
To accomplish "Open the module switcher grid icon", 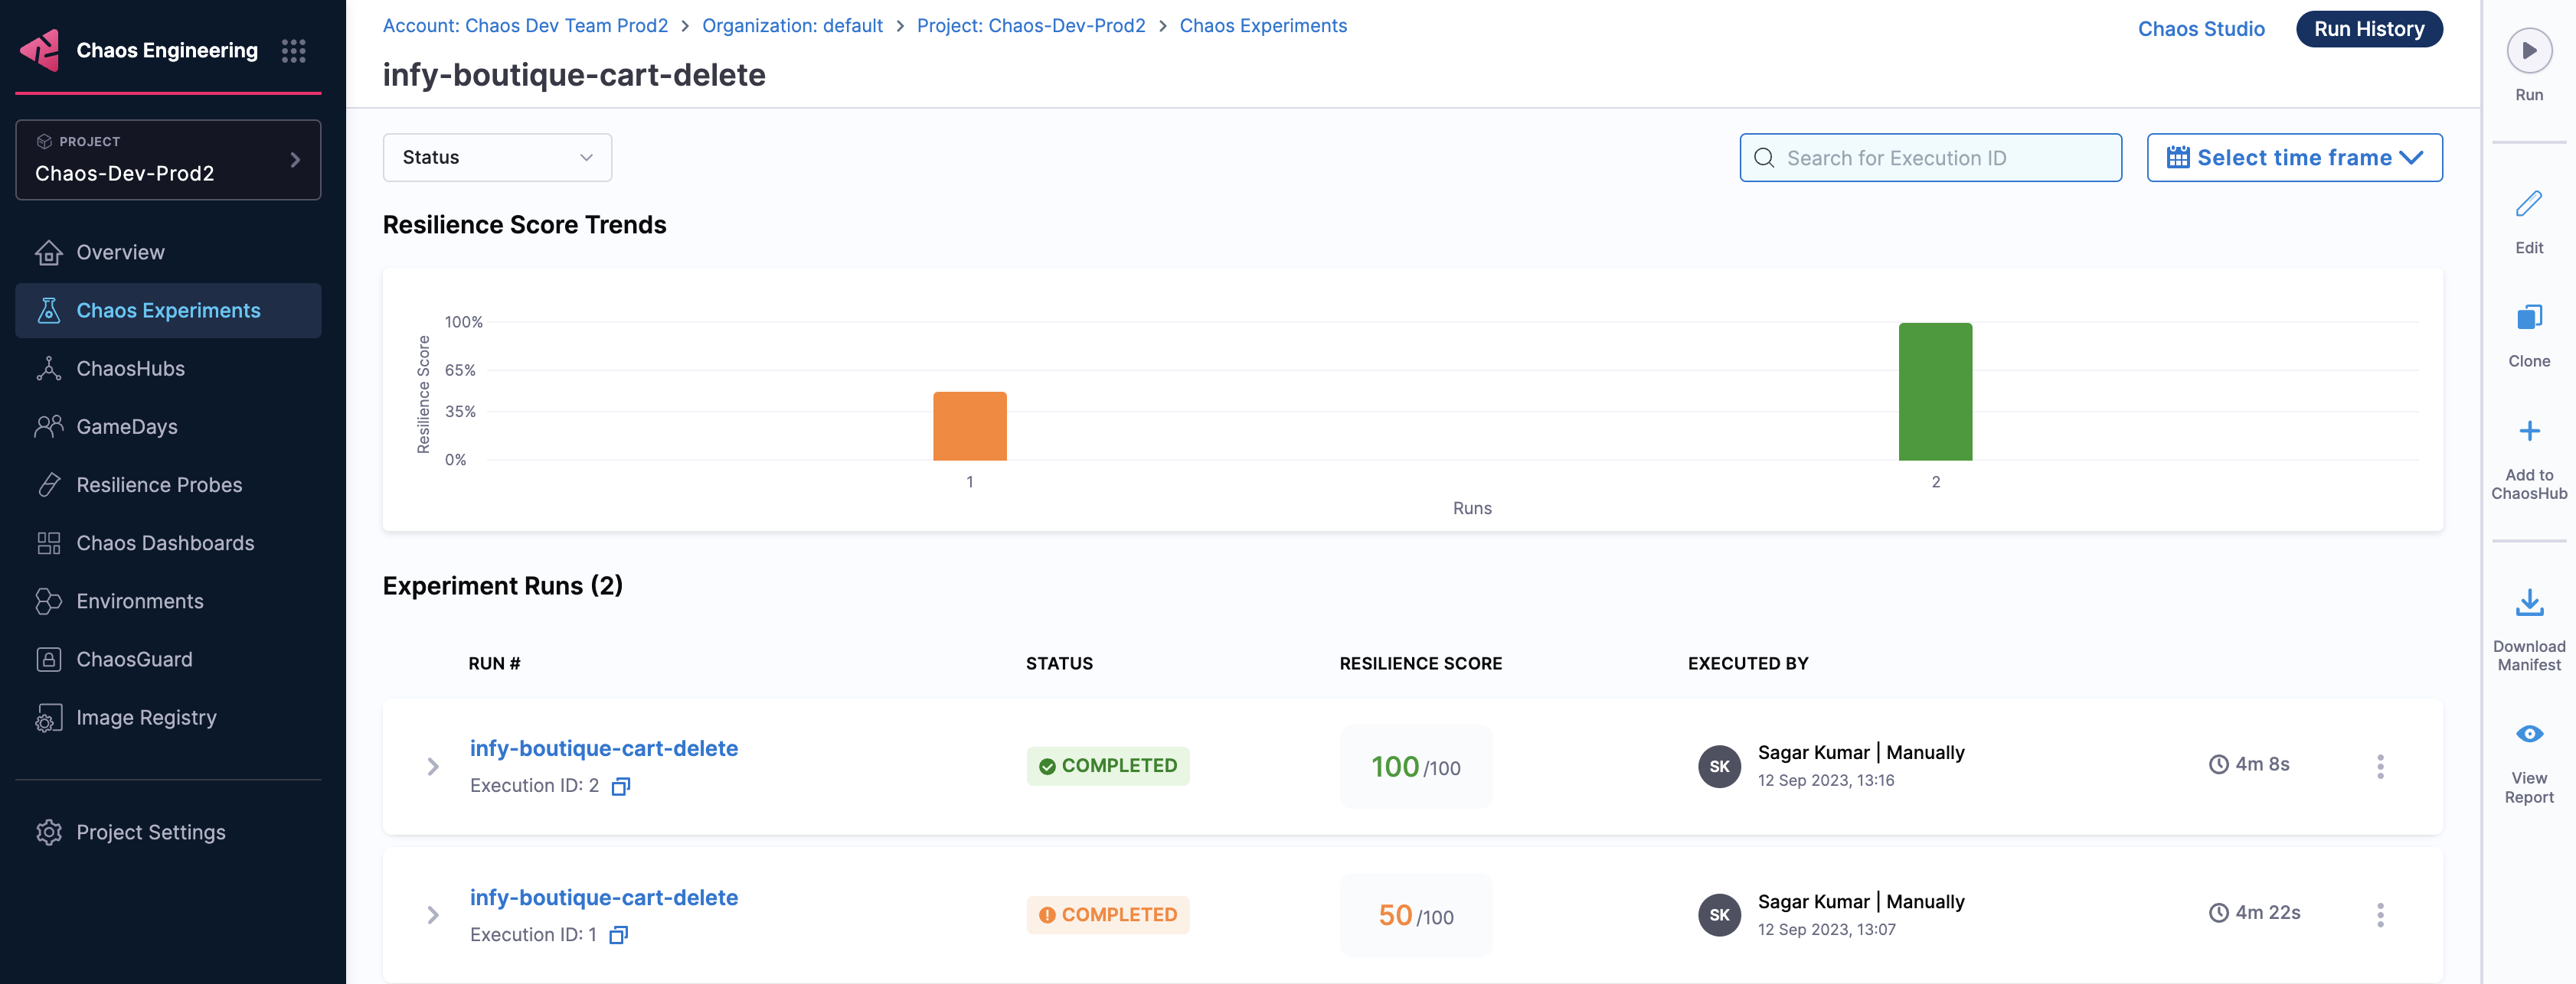I will (x=293, y=51).
